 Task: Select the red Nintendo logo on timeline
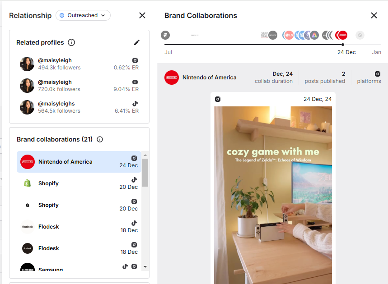point(343,35)
